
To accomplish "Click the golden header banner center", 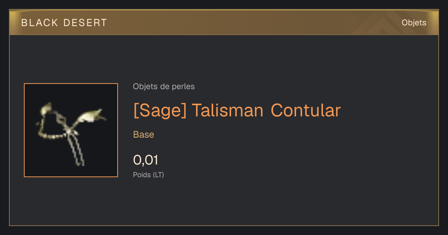I will (224, 22).
